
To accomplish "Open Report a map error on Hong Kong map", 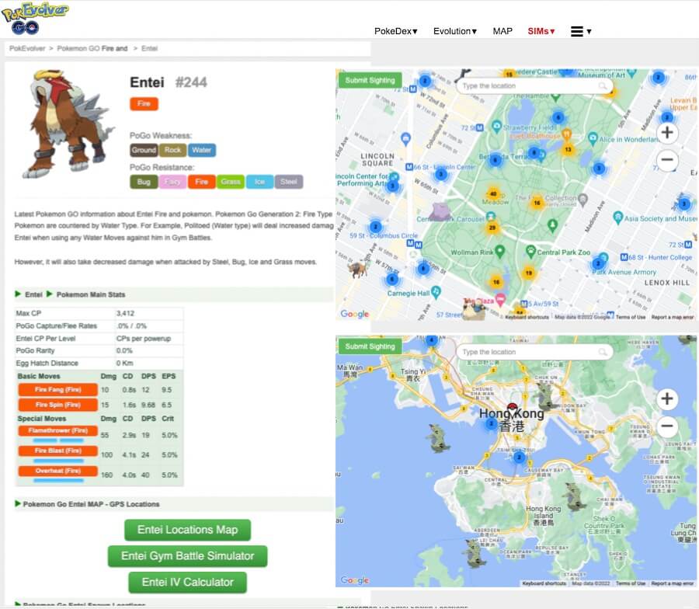I will pyautogui.click(x=673, y=583).
